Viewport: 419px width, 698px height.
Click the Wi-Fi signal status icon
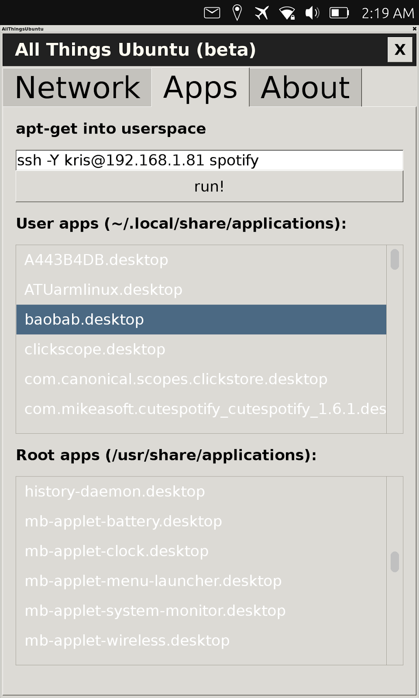point(287,13)
